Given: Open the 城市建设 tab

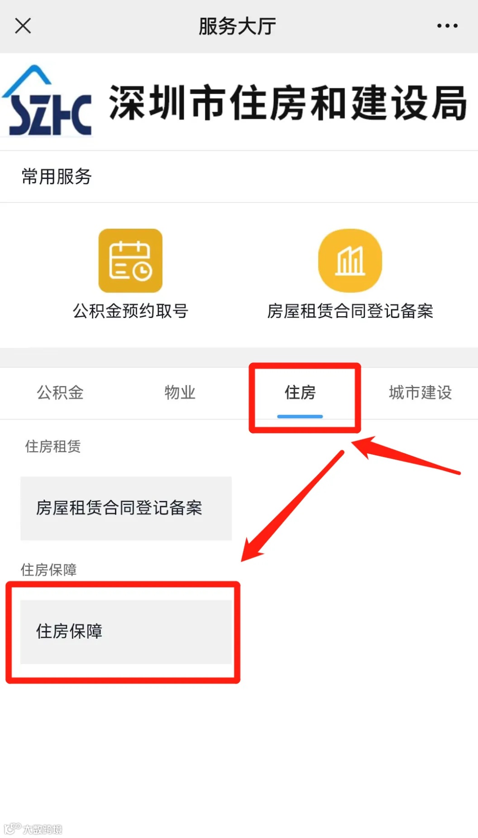Looking at the screenshot, I should click(420, 392).
